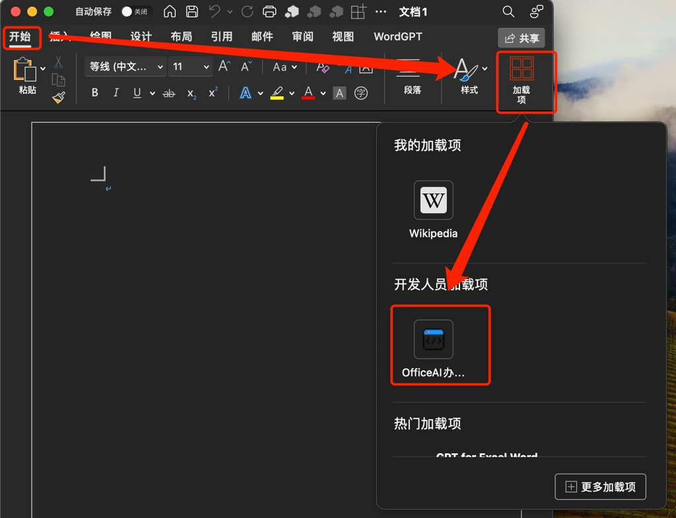The width and height of the screenshot is (676, 518).
Task: Switch to the 引用 tab
Action: (x=222, y=37)
